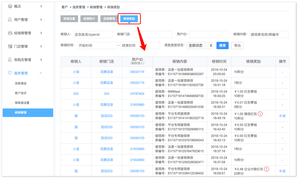Viewport: 299px width, 178px height.
Task: Click the 门店管理 store icon
Action: point(10,46)
